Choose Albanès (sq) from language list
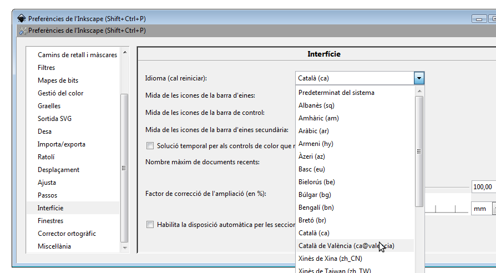This screenshot has width=496, height=273. click(x=355, y=105)
